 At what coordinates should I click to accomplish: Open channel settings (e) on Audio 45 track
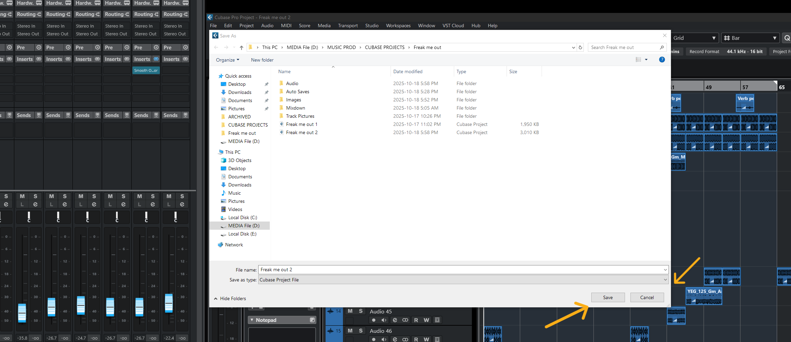[395, 320]
